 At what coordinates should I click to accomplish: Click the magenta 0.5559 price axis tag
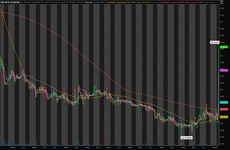224,70
